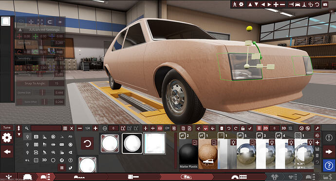
Task: Adjust the Gizmo Size slider
Action: 42,92
